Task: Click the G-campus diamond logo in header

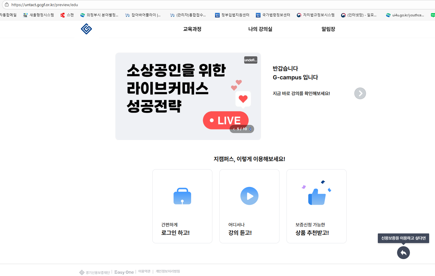Action: (x=86, y=29)
